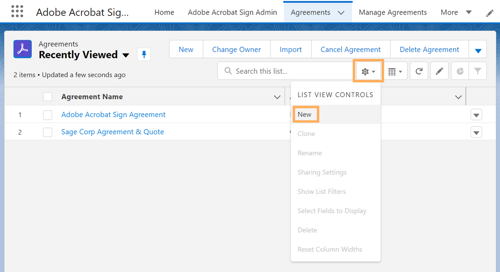
Task: Click the pencil edit list icon
Action: click(x=439, y=71)
